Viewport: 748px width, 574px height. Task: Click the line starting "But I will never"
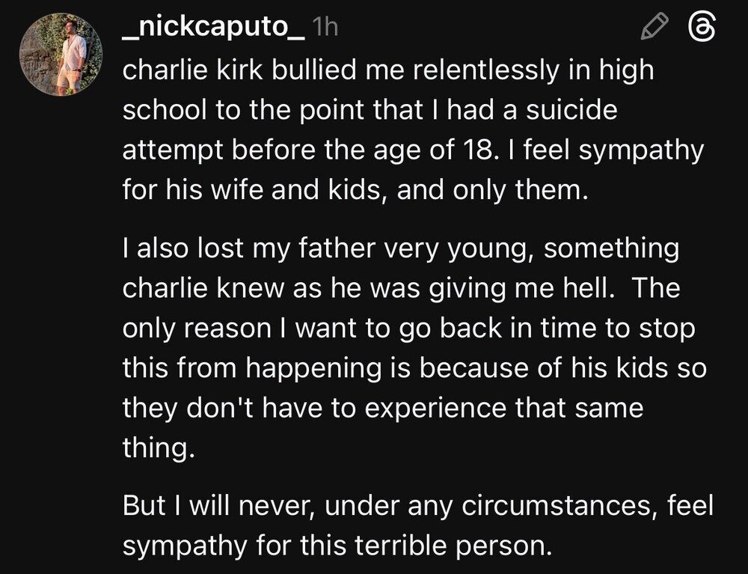417,507
